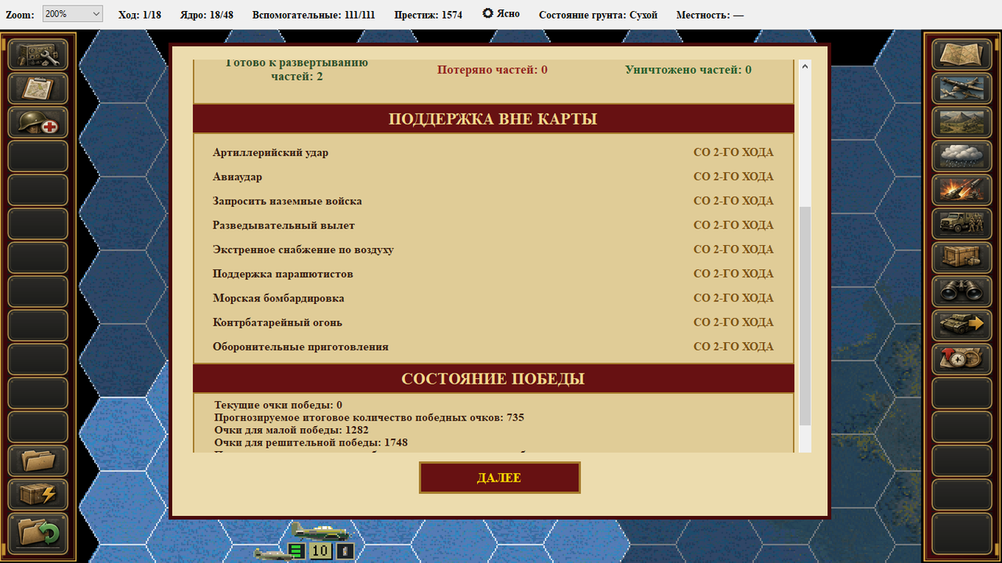Click Поддержка парашютистов row
Screen dimensions: 1002x563
pyautogui.click(x=494, y=274)
